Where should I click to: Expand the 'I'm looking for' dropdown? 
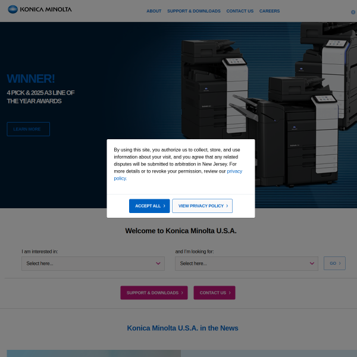tap(246, 264)
